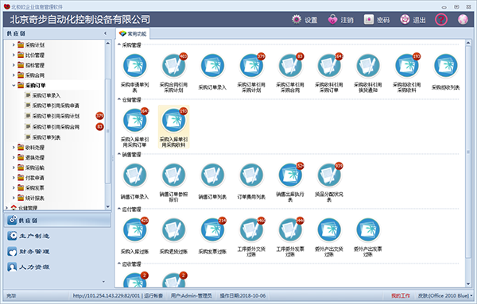This screenshot has height=304, width=477.
Task: Click the tree panel vertical scrollbar
Action: coord(107,131)
